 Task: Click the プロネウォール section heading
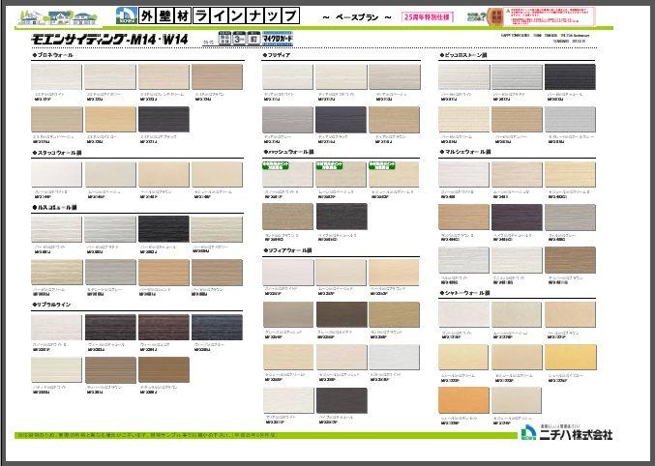pos(52,55)
